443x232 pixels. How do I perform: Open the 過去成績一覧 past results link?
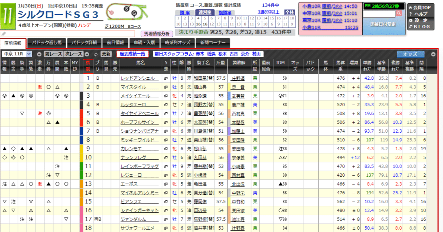tap(132, 54)
